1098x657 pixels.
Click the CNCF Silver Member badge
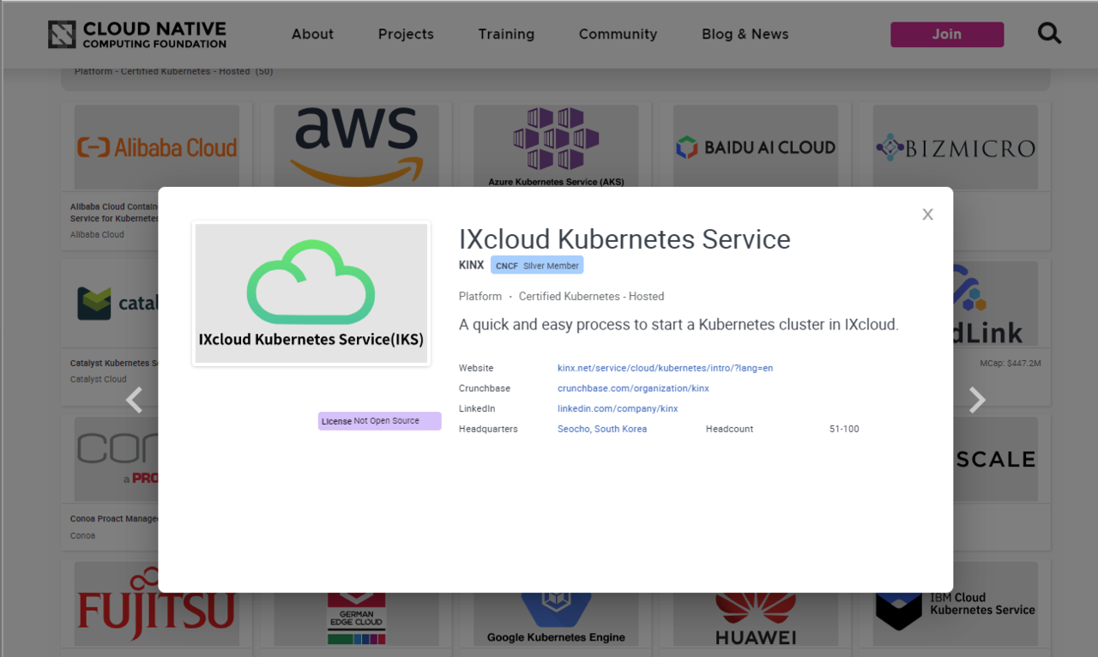[537, 266]
